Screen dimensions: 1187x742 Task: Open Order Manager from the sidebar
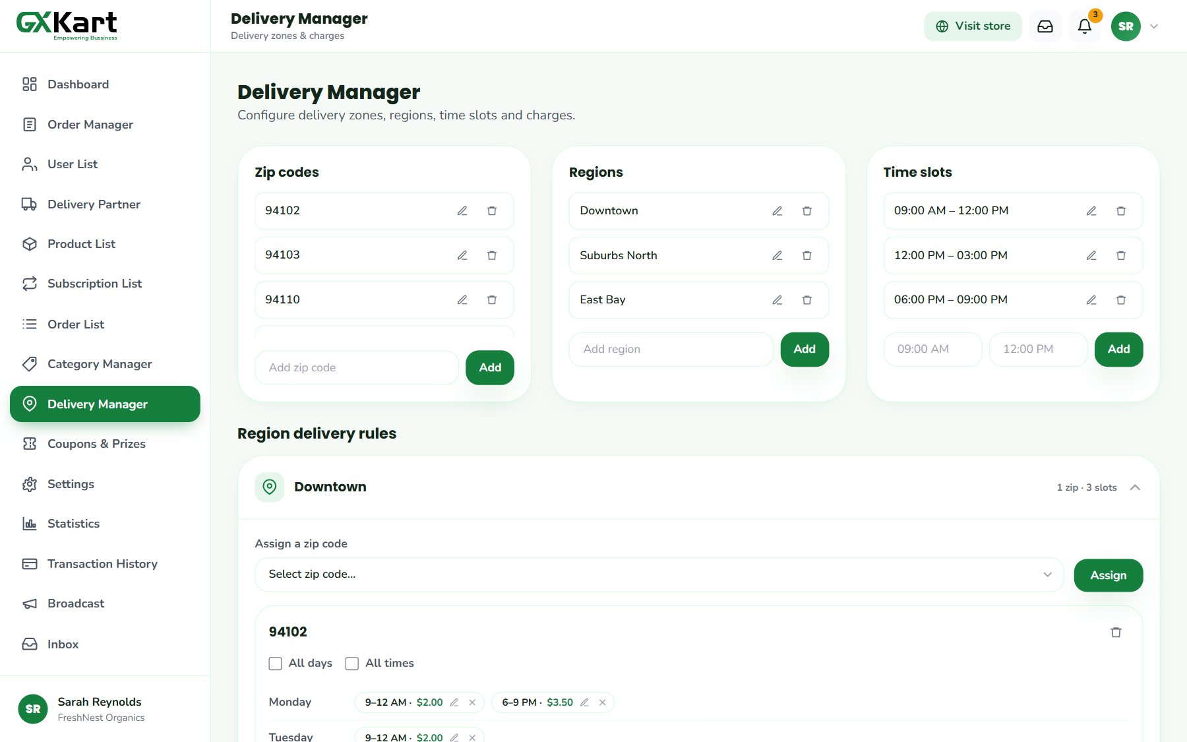click(x=105, y=125)
